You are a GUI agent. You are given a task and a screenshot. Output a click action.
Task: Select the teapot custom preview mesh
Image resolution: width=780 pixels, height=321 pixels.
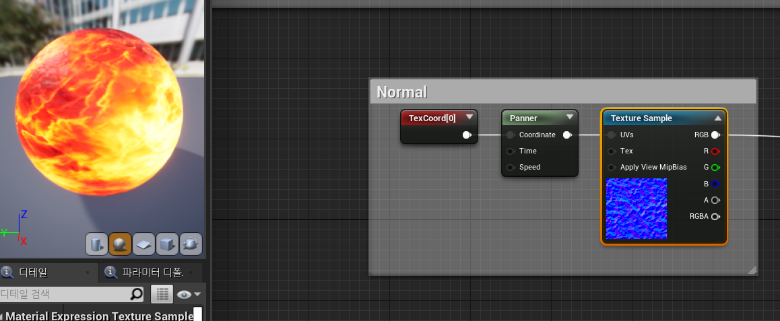click(191, 244)
